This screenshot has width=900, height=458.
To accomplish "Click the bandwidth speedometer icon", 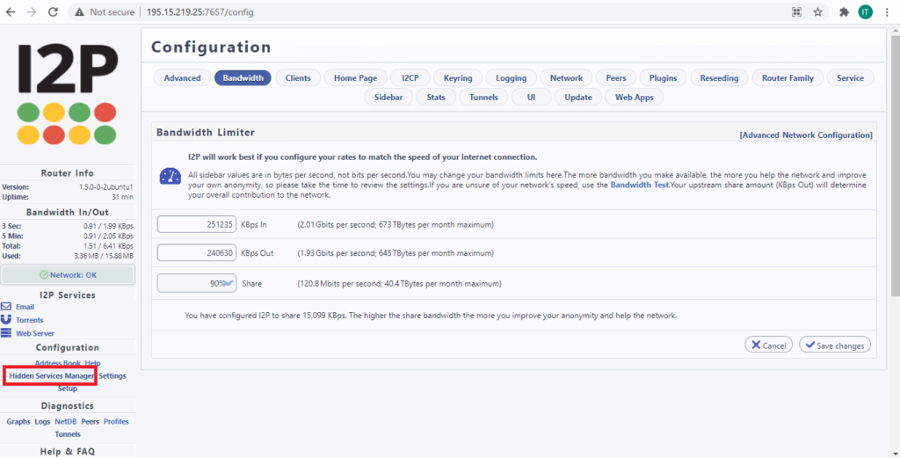I will 171,176.
